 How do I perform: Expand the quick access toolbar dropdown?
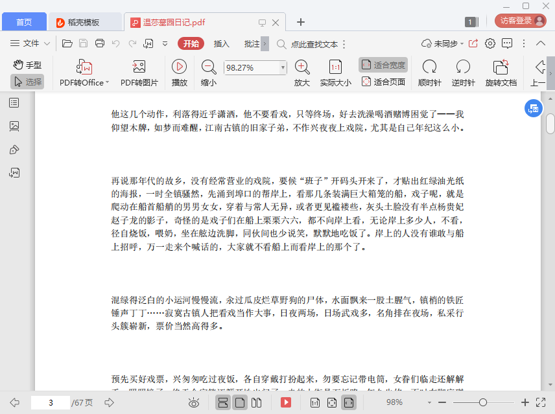(x=165, y=44)
